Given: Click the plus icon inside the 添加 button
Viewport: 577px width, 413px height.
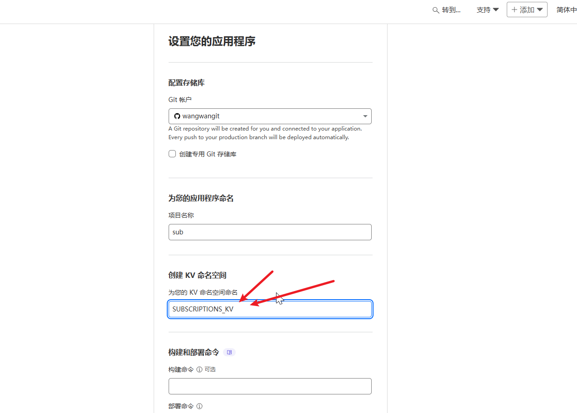Looking at the screenshot, I should pos(514,9).
